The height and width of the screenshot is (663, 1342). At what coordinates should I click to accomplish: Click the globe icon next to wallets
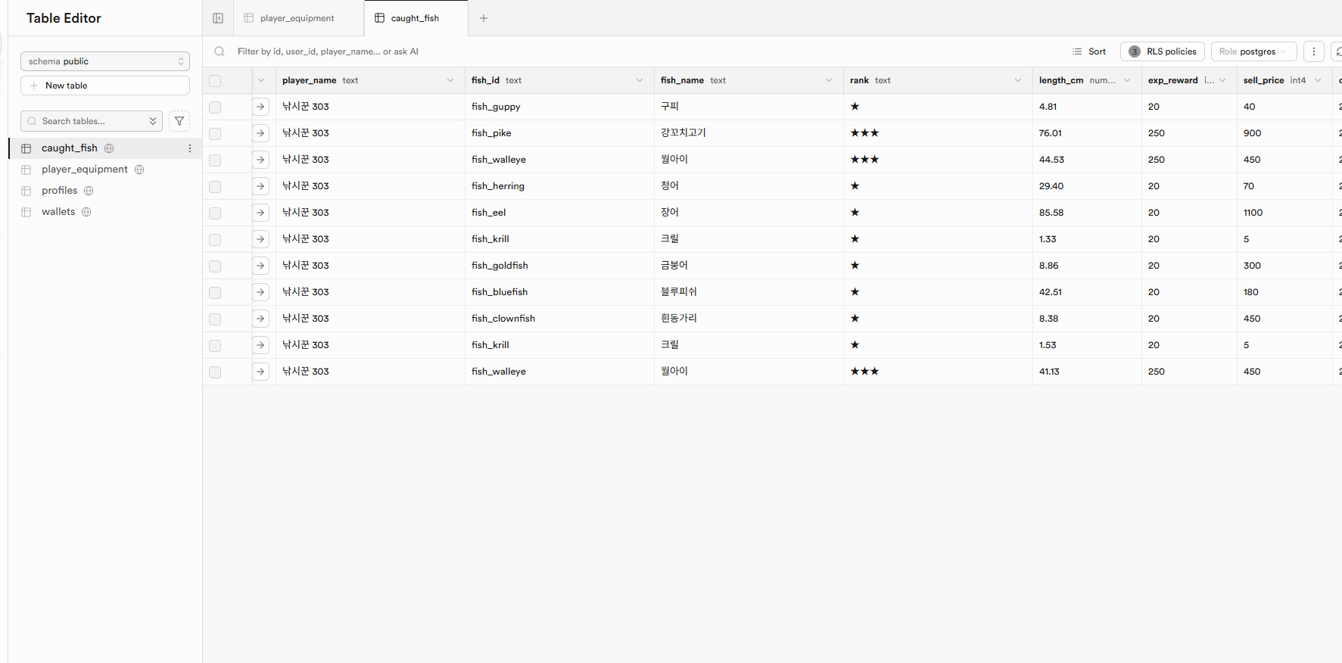86,212
